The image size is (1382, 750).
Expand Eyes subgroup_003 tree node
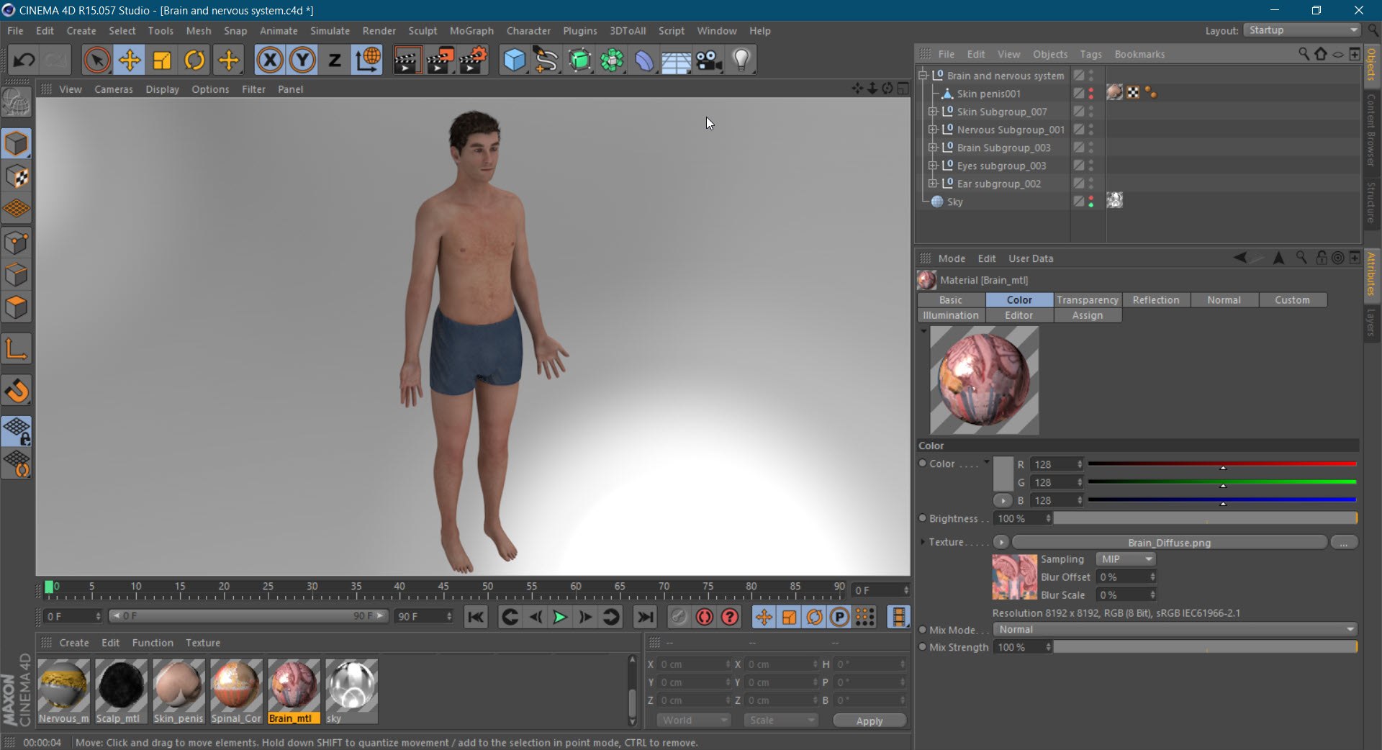(x=933, y=166)
